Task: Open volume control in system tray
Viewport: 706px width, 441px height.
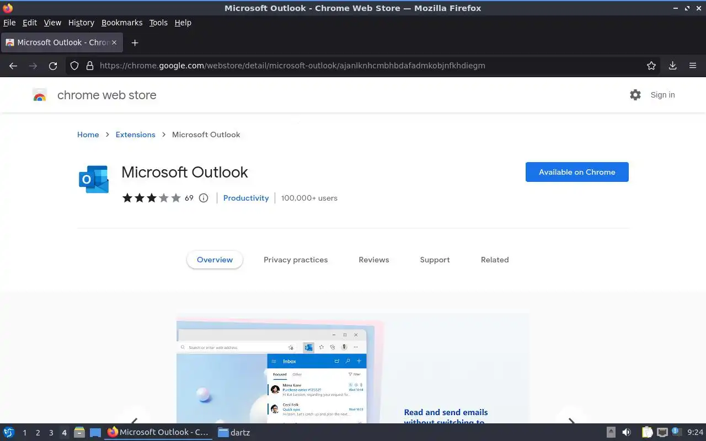Action: click(x=627, y=432)
